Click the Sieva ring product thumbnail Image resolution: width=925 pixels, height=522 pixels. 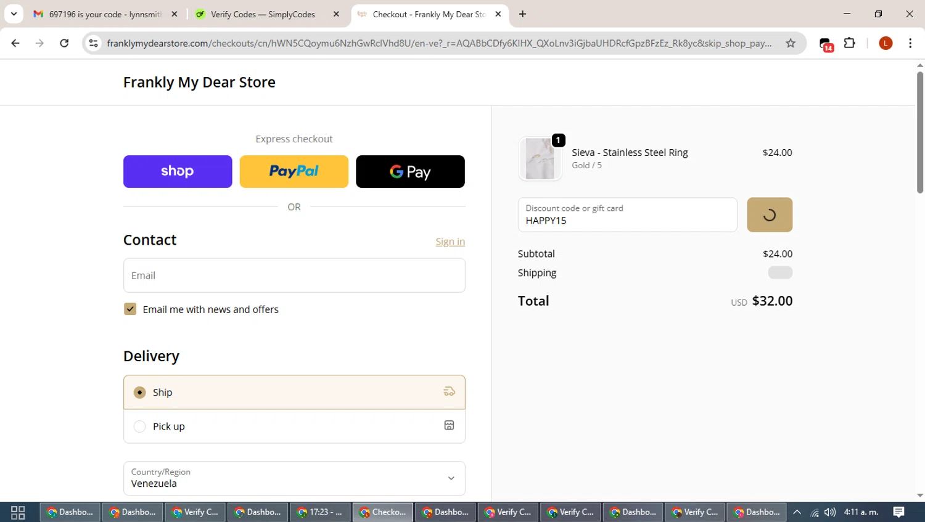click(540, 158)
